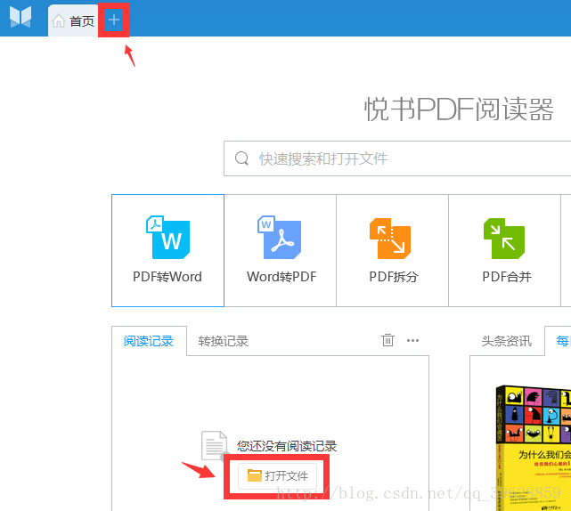Click the empty document icon beside 您还没有阅读记录

pyautogui.click(x=215, y=445)
